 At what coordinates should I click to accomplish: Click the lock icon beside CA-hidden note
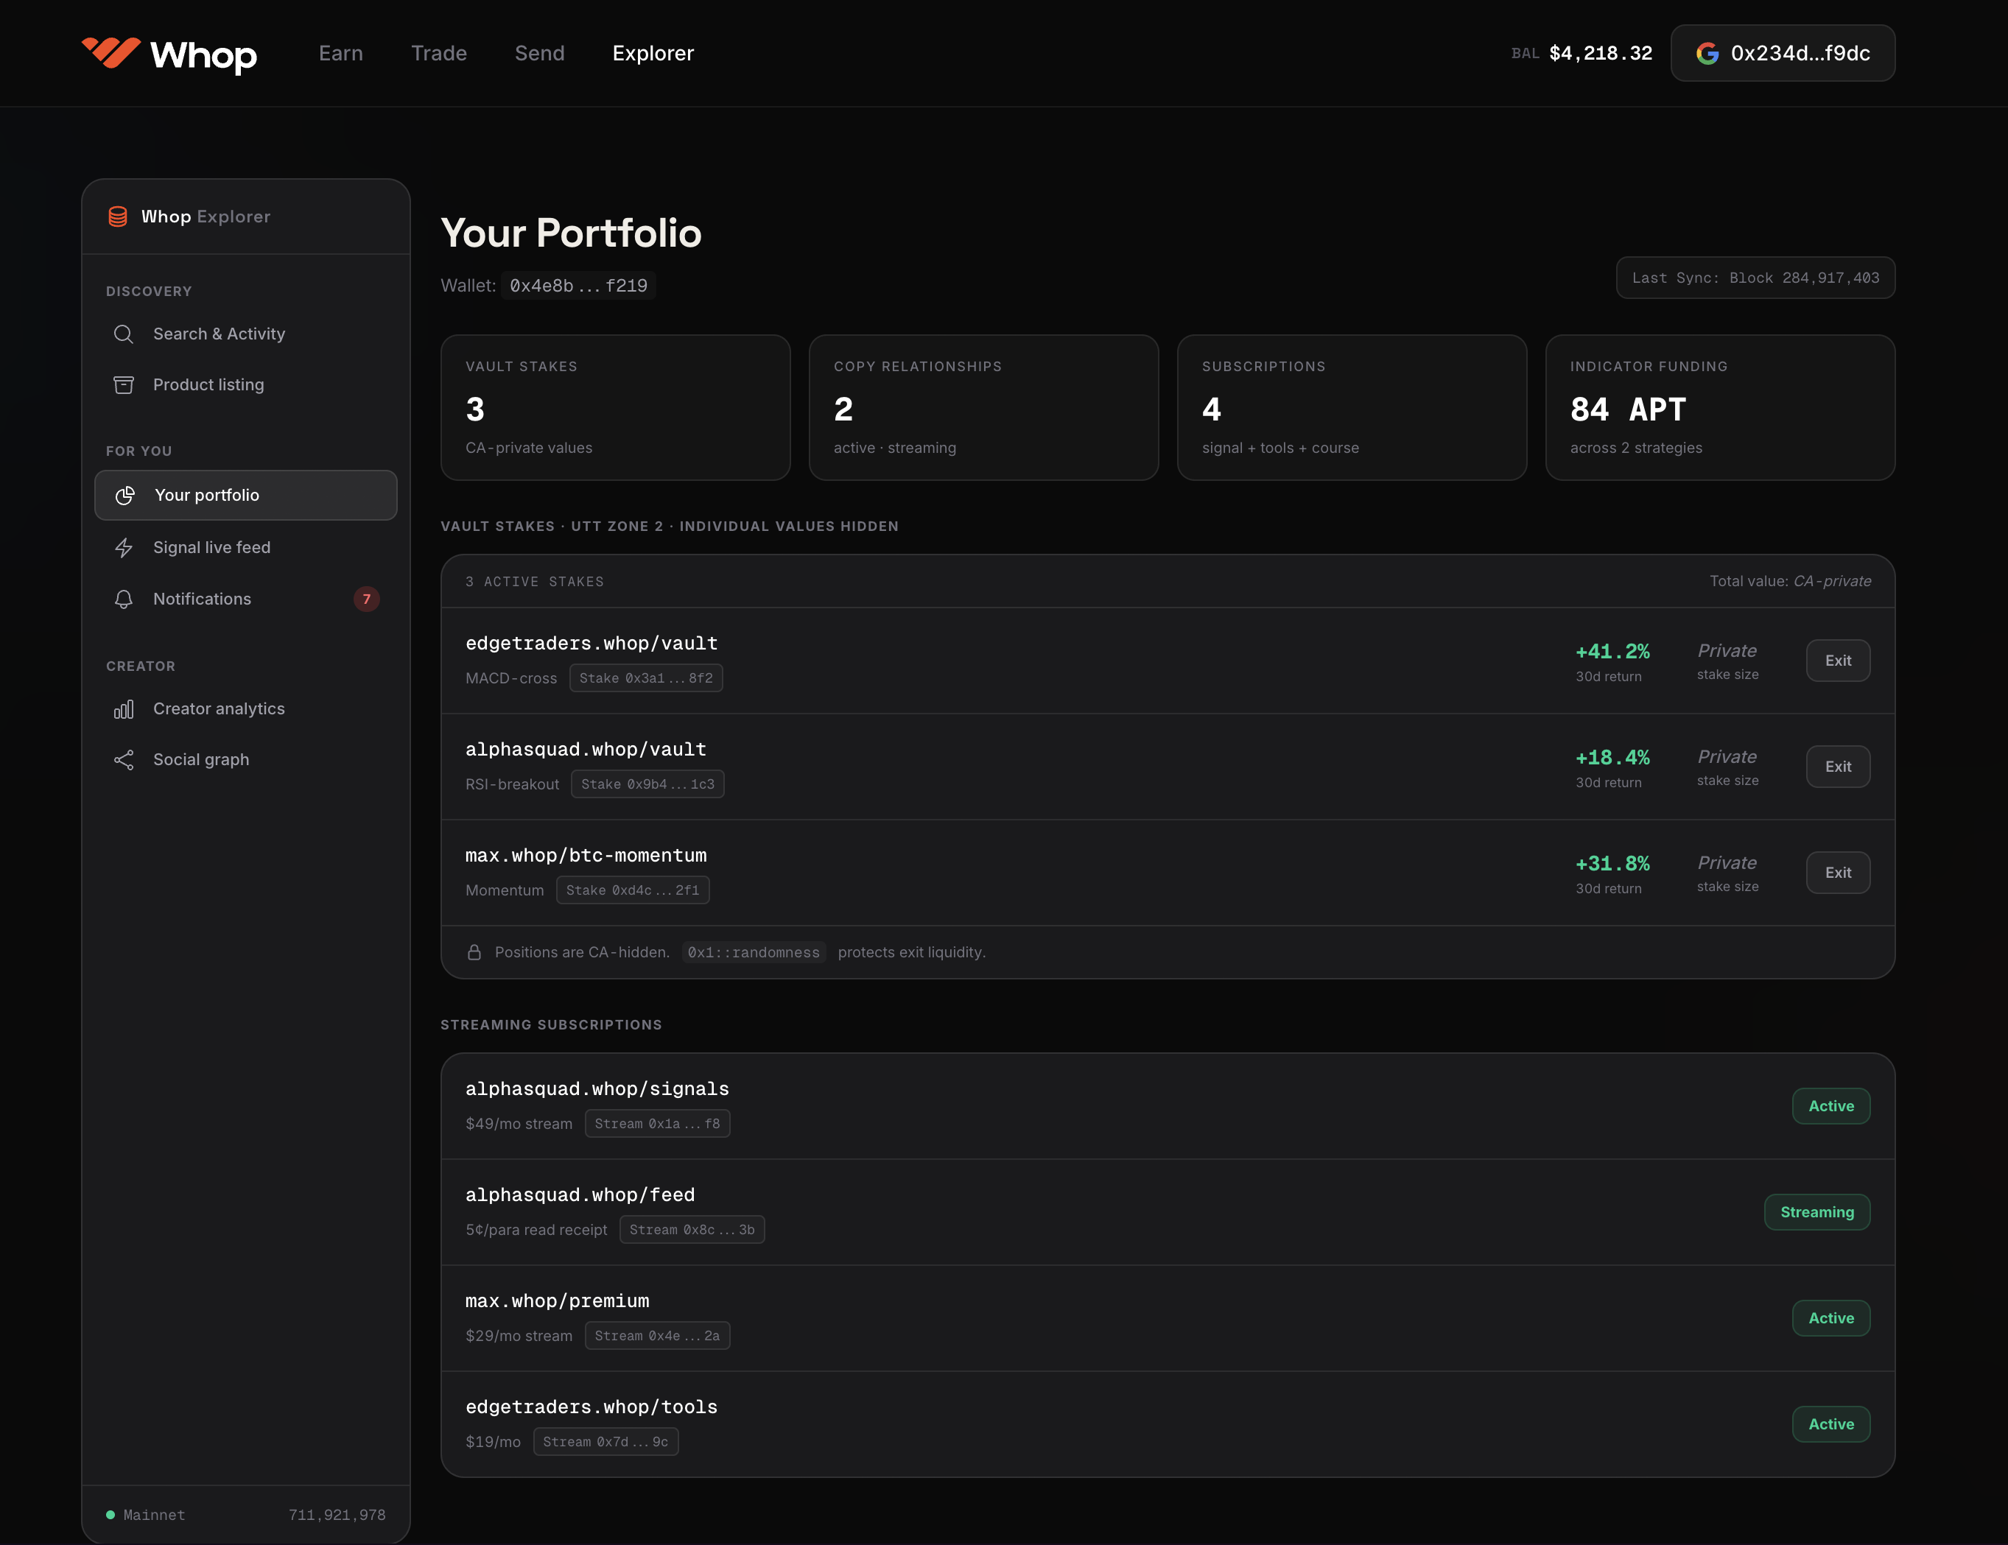coord(474,952)
